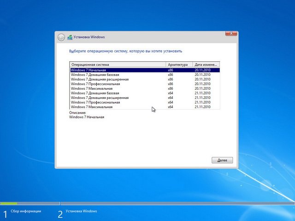Close the Установка Windows dialog
Viewport: 295px width, 221px height.
(x=231, y=34)
